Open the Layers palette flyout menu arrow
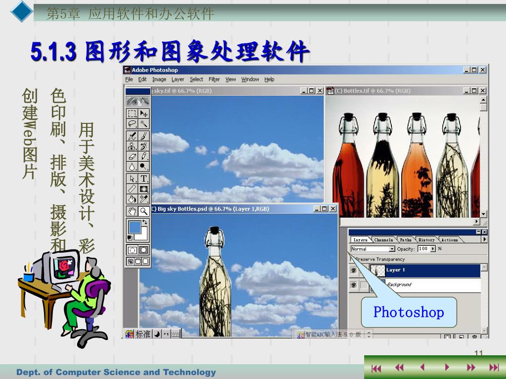 484,239
